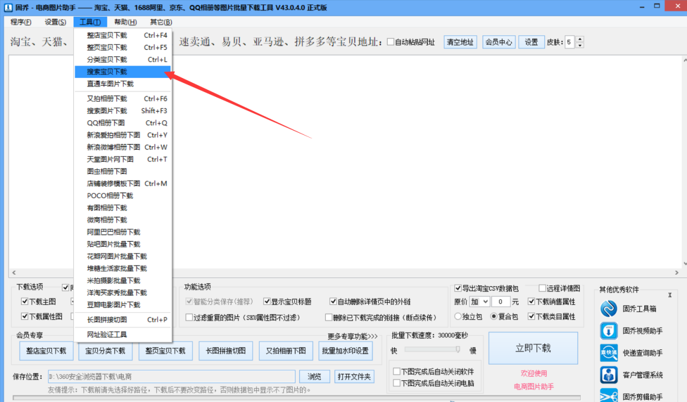This screenshot has height=402, width=687.
Task: Click the 立即下载 button
Action: tap(533, 348)
